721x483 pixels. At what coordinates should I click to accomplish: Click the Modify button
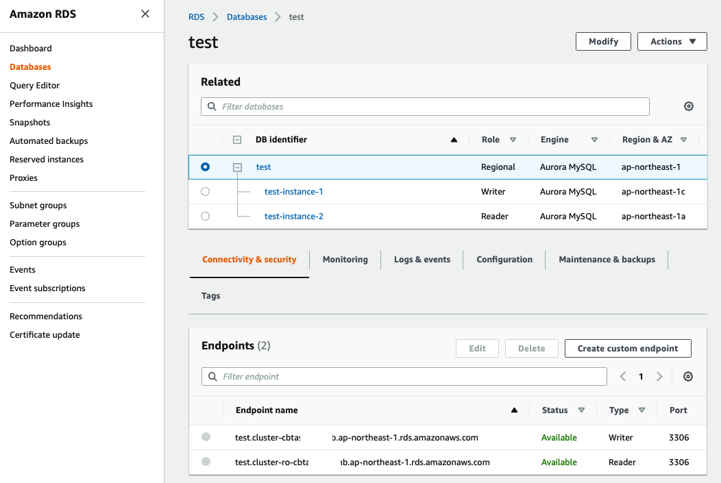(603, 42)
